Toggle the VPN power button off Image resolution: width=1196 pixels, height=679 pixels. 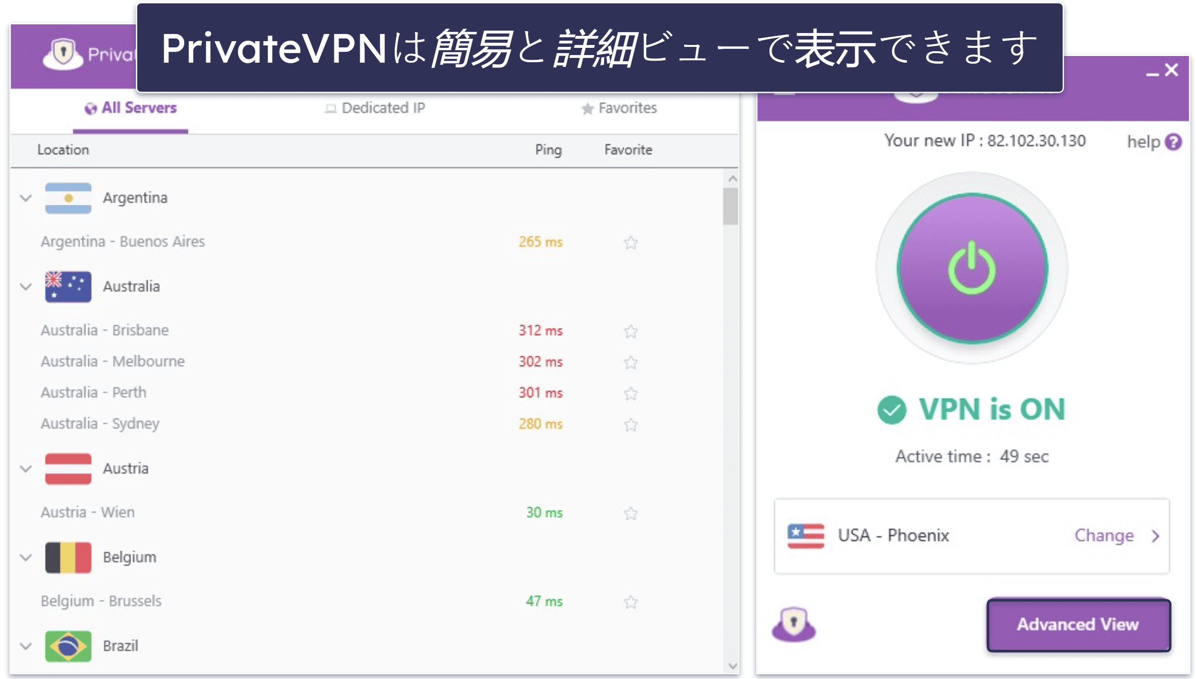coord(972,268)
